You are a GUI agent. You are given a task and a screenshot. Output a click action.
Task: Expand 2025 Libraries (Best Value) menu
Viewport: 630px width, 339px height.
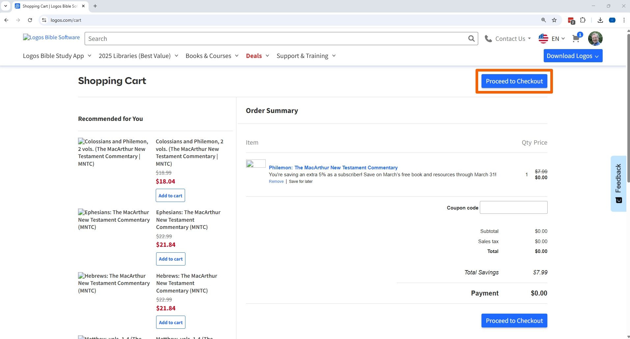click(138, 56)
